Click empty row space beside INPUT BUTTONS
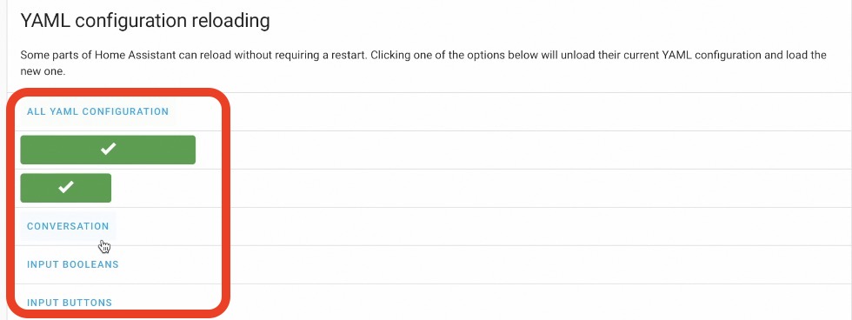The width and height of the screenshot is (852, 320). point(532,302)
